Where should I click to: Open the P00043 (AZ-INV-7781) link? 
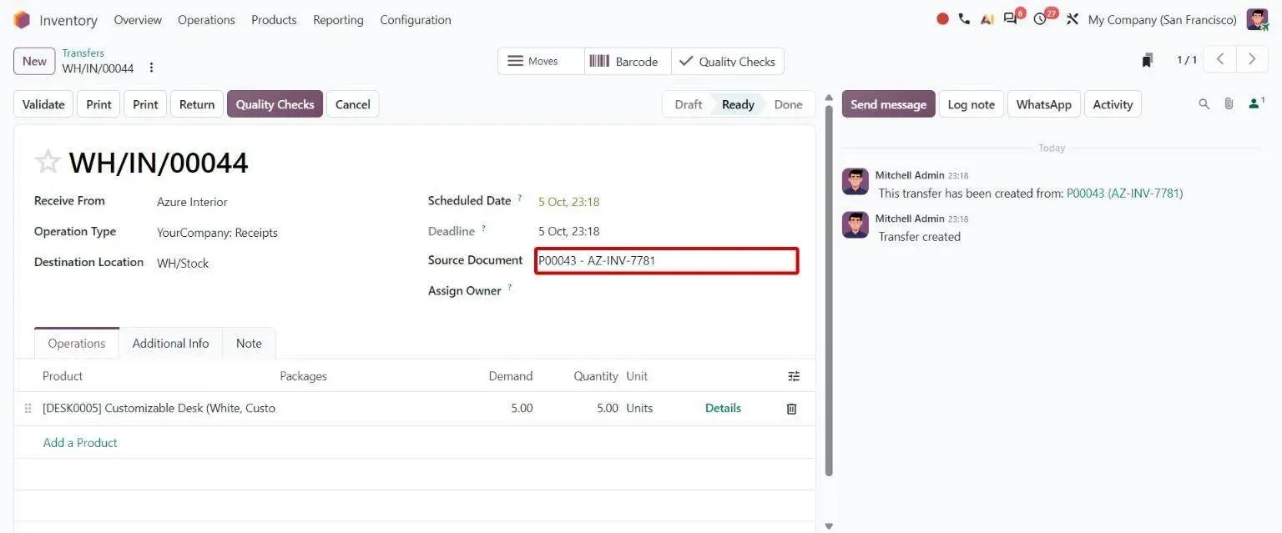[1124, 194]
